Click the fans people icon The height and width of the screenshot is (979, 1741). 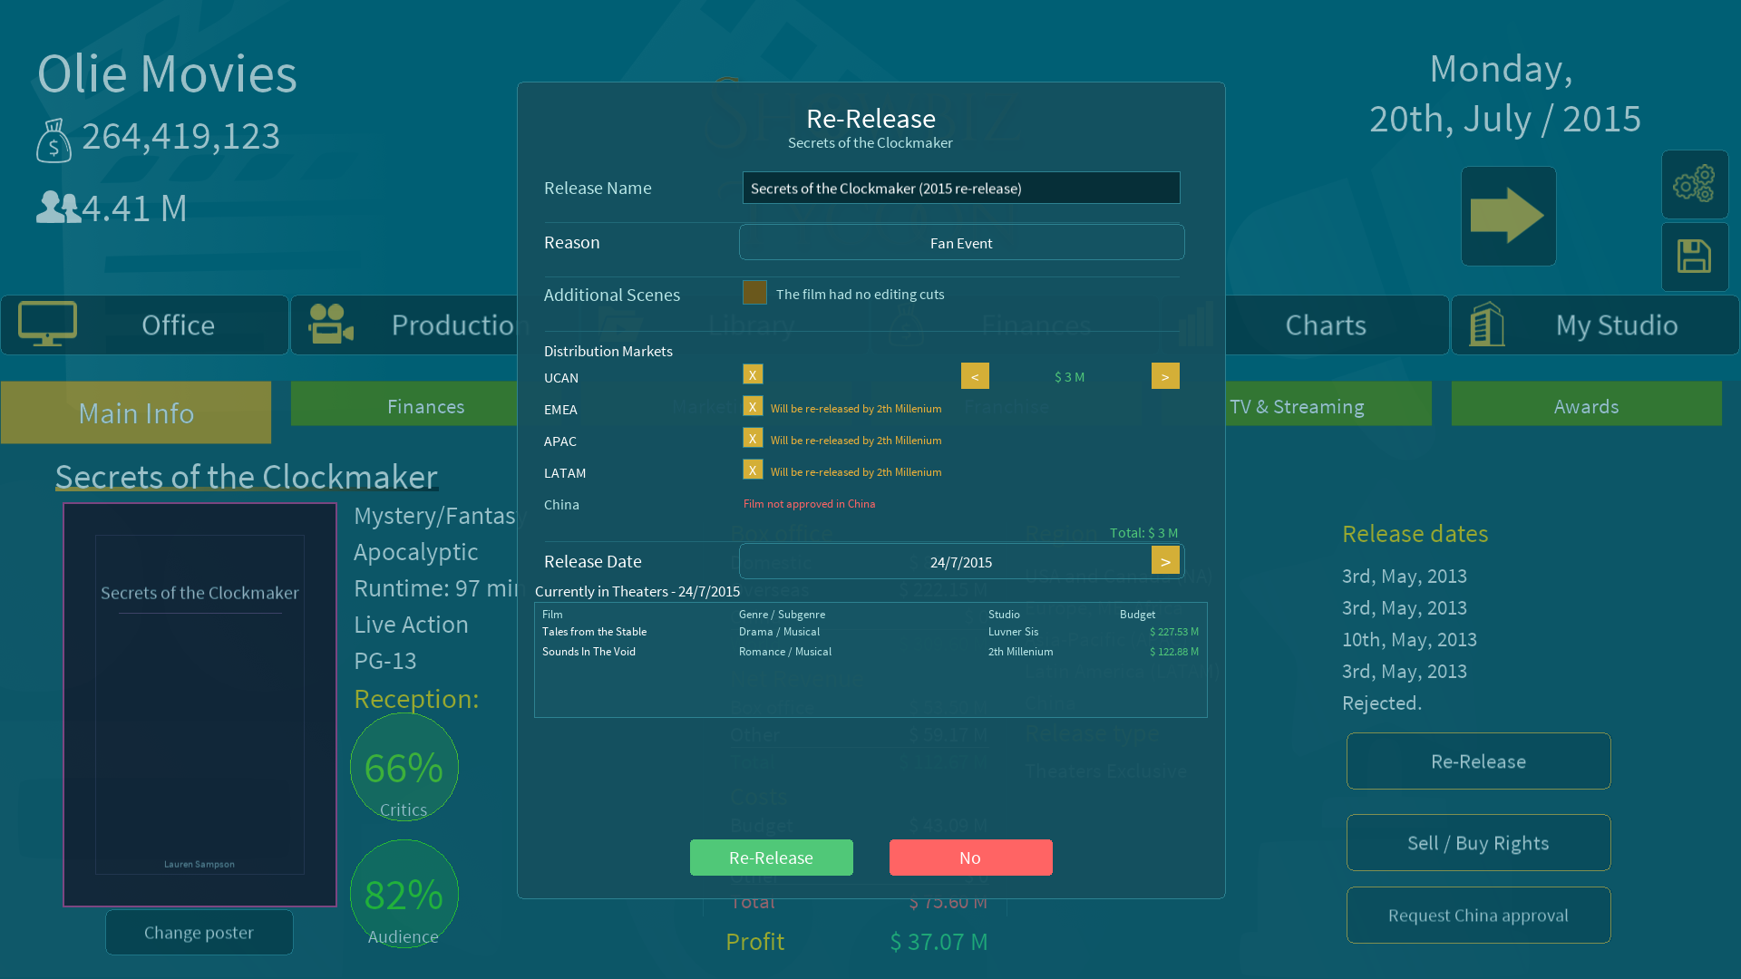point(57,207)
